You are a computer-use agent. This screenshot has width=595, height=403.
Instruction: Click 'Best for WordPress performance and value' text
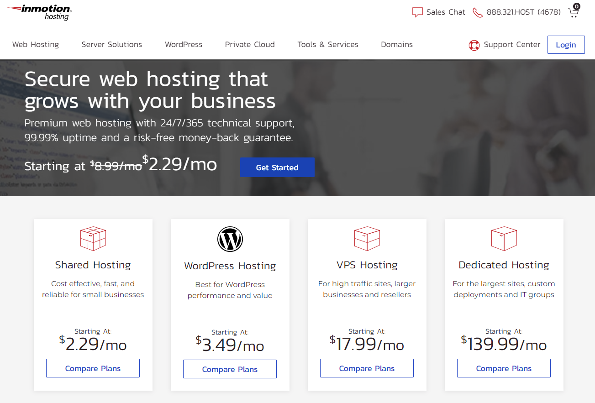click(x=230, y=290)
